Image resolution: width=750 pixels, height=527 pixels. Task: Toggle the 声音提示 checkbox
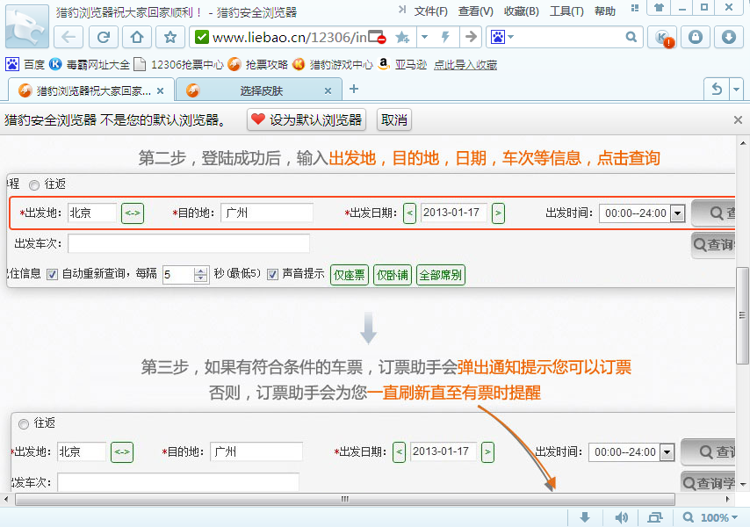click(x=272, y=274)
